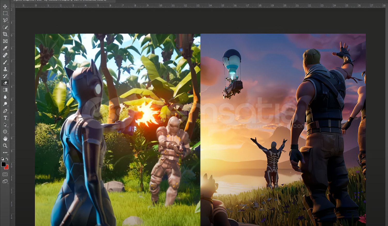
Task: Open the red background color swatch
Action: (x=7, y=168)
